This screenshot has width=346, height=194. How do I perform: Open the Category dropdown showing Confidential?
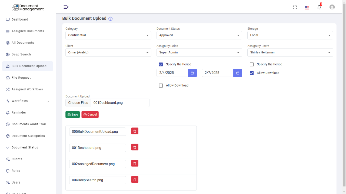108,35
